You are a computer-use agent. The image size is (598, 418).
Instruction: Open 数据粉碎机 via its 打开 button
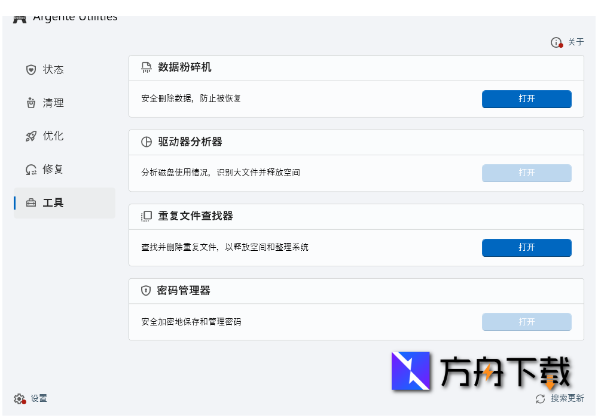tap(526, 99)
